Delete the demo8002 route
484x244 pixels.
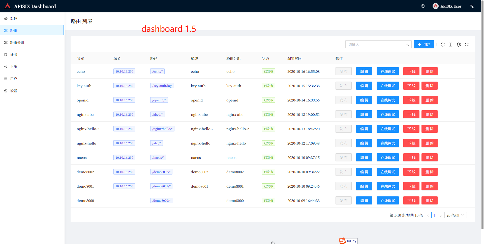pyautogui.click(x=430, y=172)
